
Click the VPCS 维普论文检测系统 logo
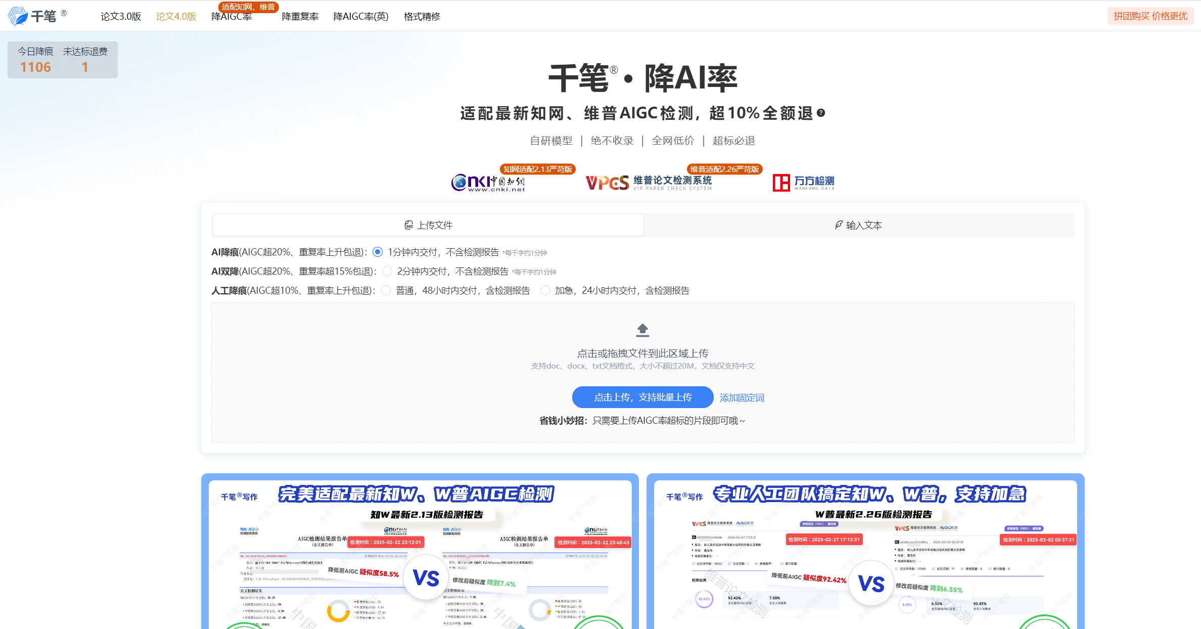click(x=649, y=183)
